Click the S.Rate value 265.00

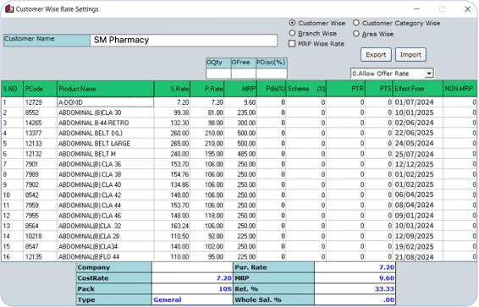(172, 144)
